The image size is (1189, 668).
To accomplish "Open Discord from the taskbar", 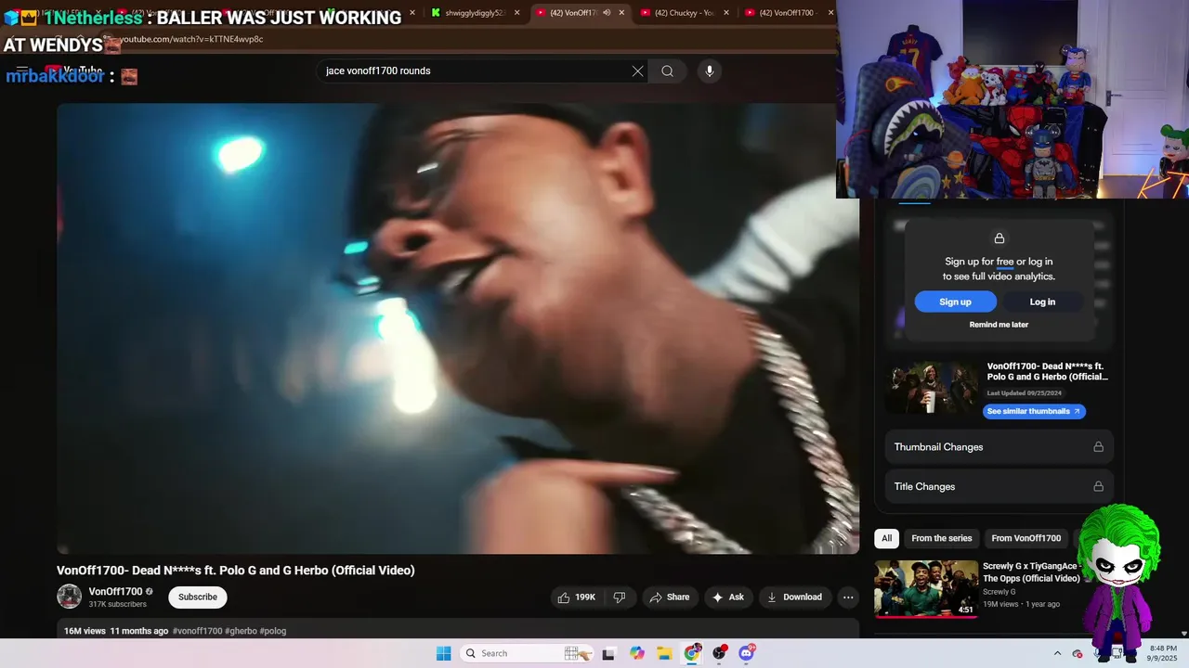I will (x=747, y=653).
